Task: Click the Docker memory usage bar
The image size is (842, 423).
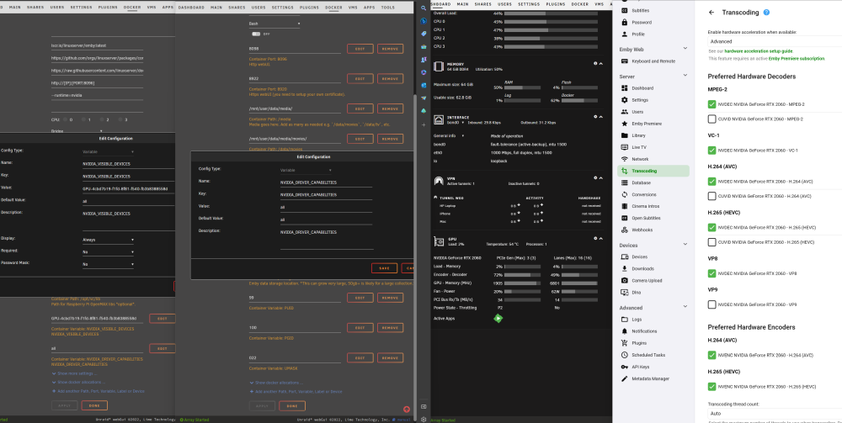Action: [x=579, y=100]
